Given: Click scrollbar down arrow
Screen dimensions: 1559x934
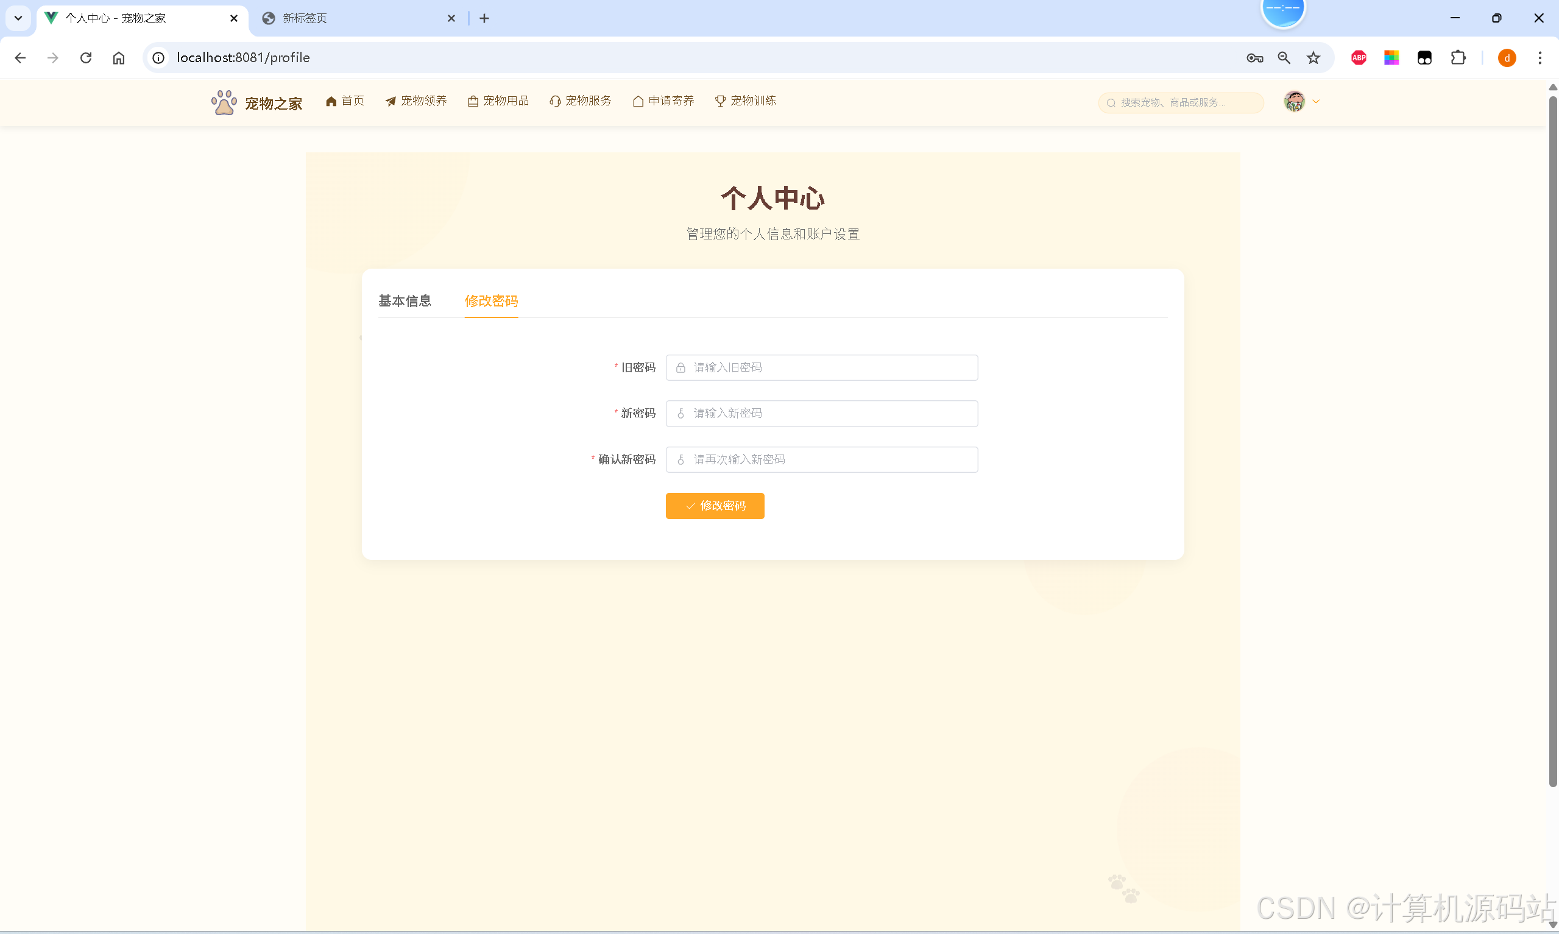Looking at the screenshot, I should (1552, 925).
